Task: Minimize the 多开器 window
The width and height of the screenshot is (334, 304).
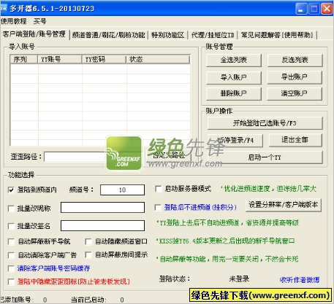Action: point(301,9)
